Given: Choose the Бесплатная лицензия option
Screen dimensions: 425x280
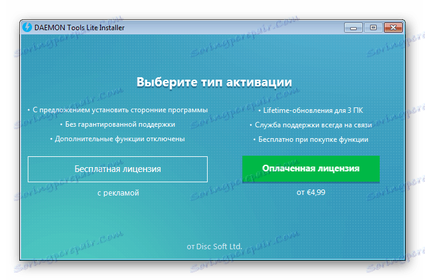Looking at the screenshot, I should (x=118, y=169).
